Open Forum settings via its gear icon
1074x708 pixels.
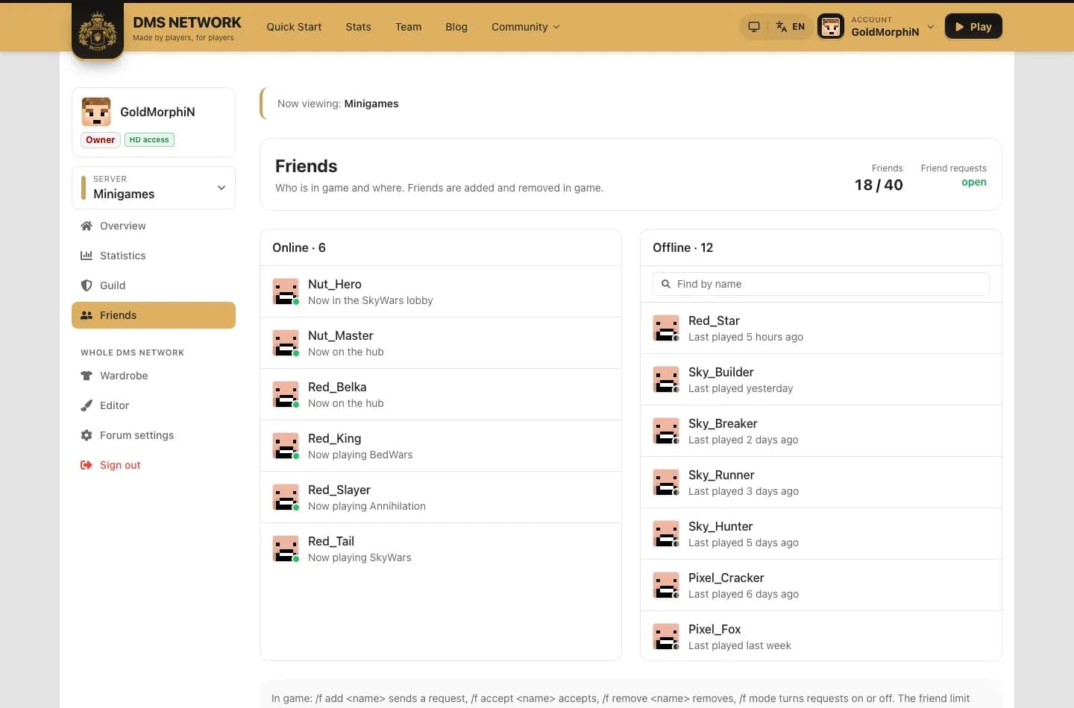87,435
